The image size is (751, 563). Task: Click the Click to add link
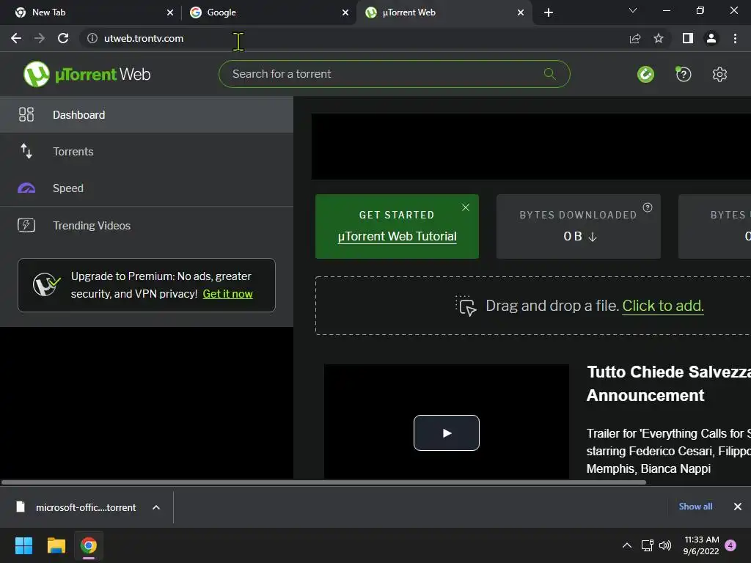pos(663,306)
